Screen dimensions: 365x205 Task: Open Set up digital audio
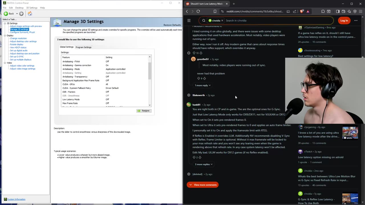(x=19, y=51)
